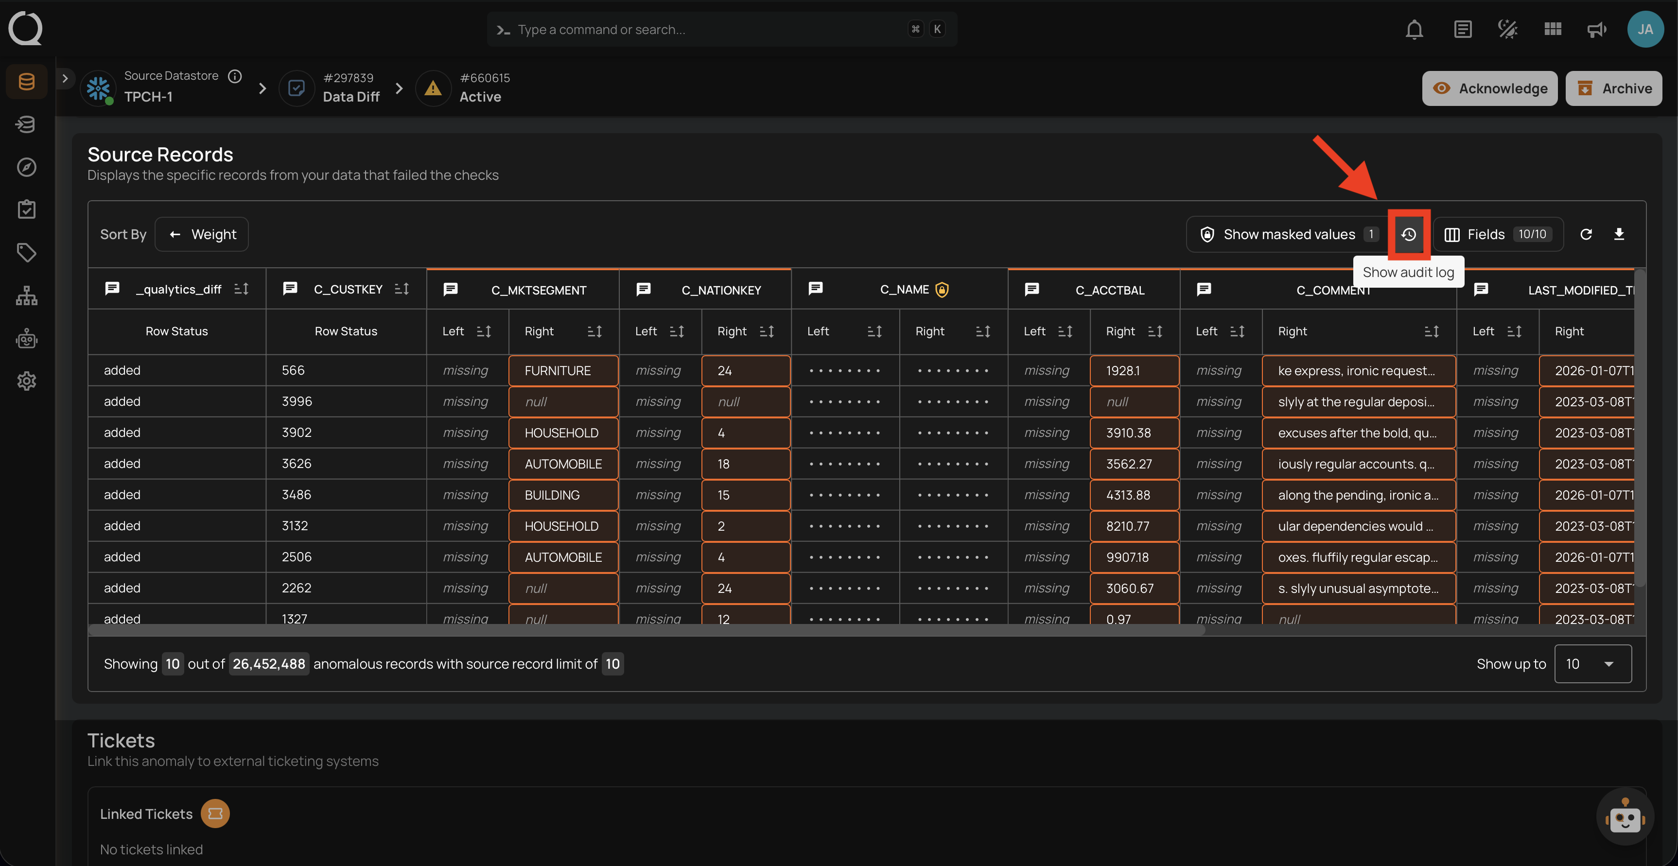Click the shield mask icon on C_NAME
The image size is (1678, 866).
click(x=942, y=290)
